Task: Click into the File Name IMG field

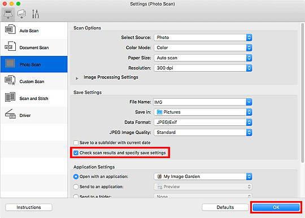Action: [x=199, y=102]
